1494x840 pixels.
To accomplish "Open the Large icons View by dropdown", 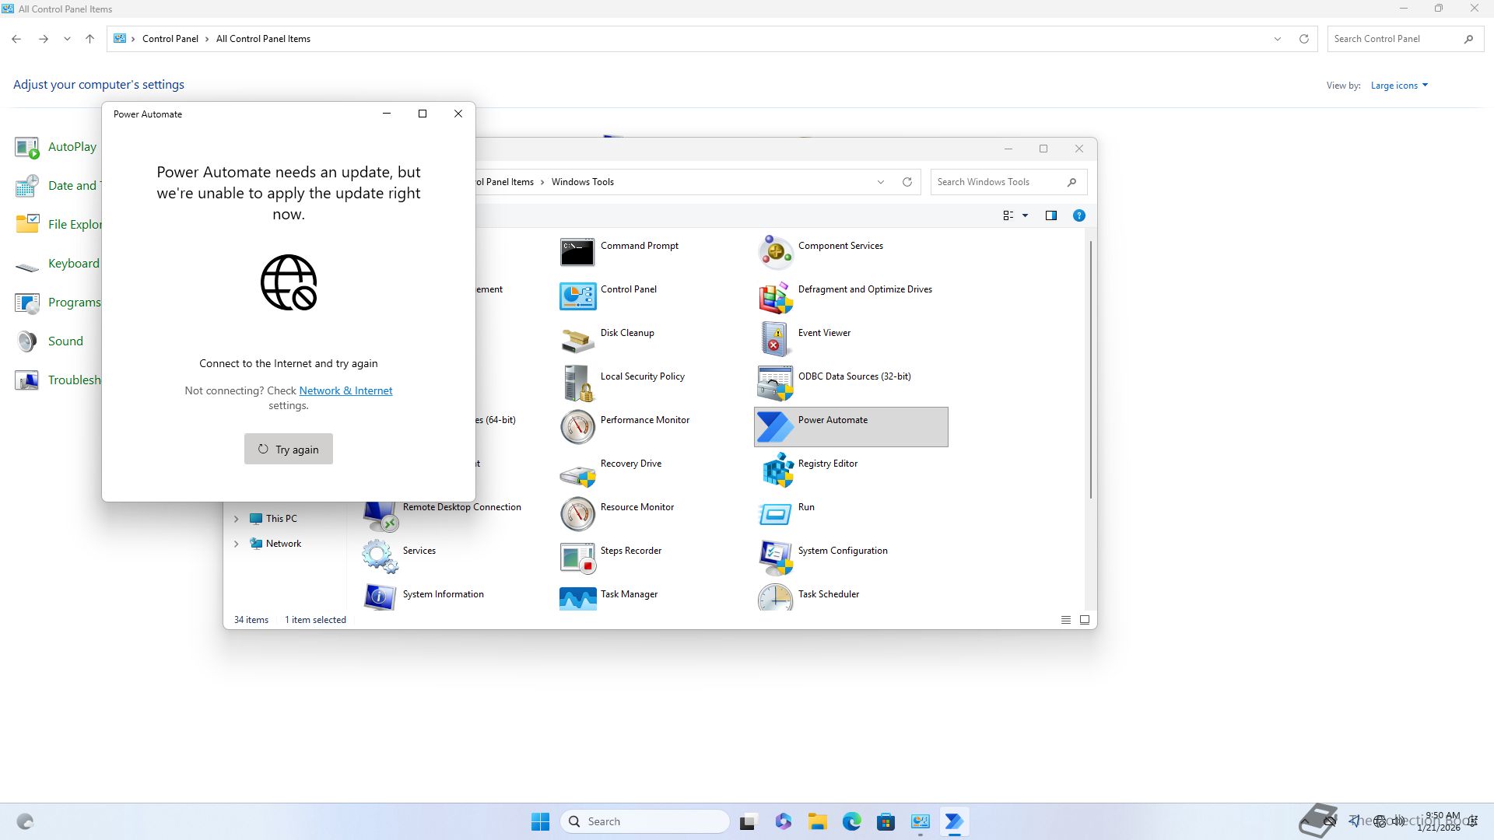I will [1399, 86].
